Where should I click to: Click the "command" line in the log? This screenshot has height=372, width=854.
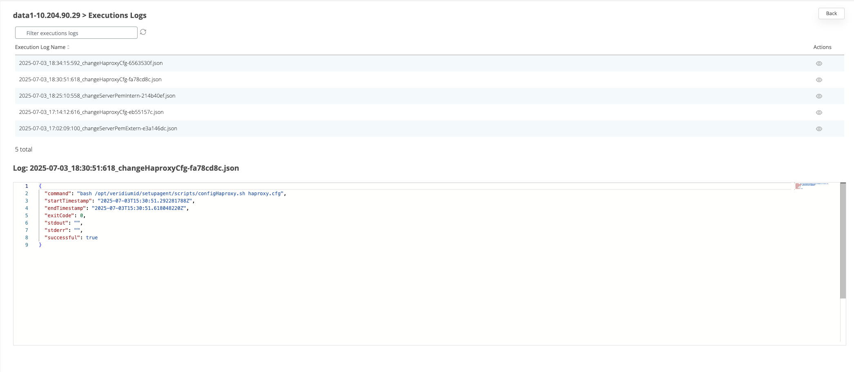[x=165, y=194]
